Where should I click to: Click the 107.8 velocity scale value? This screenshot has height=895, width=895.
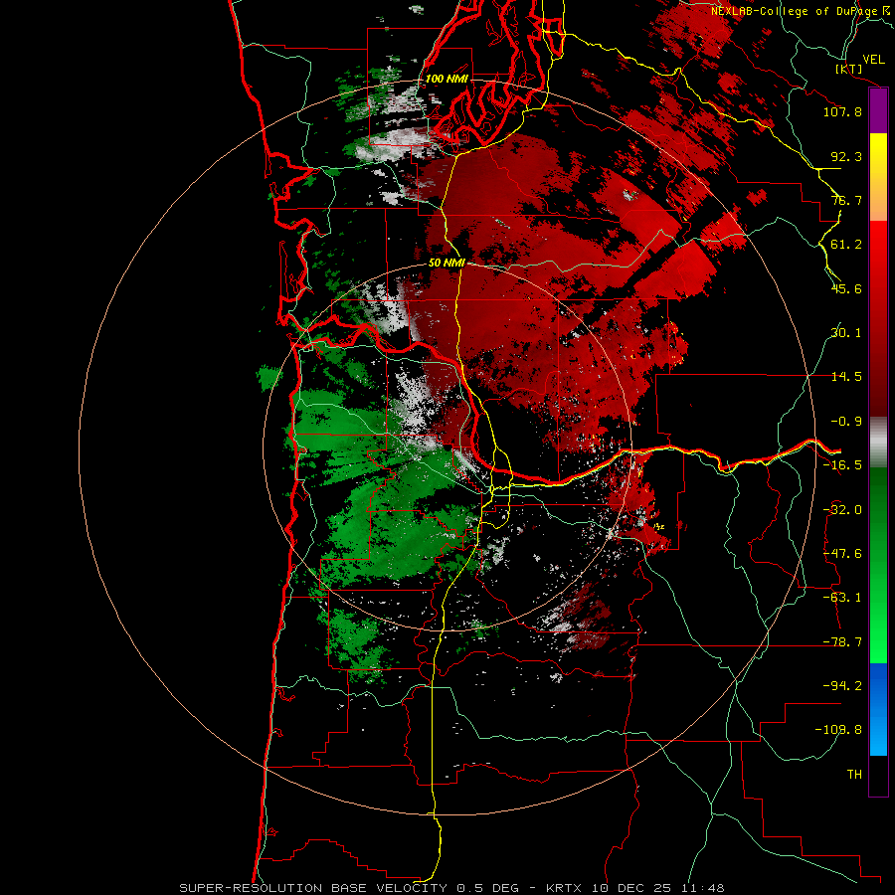(x=842, y=111)
